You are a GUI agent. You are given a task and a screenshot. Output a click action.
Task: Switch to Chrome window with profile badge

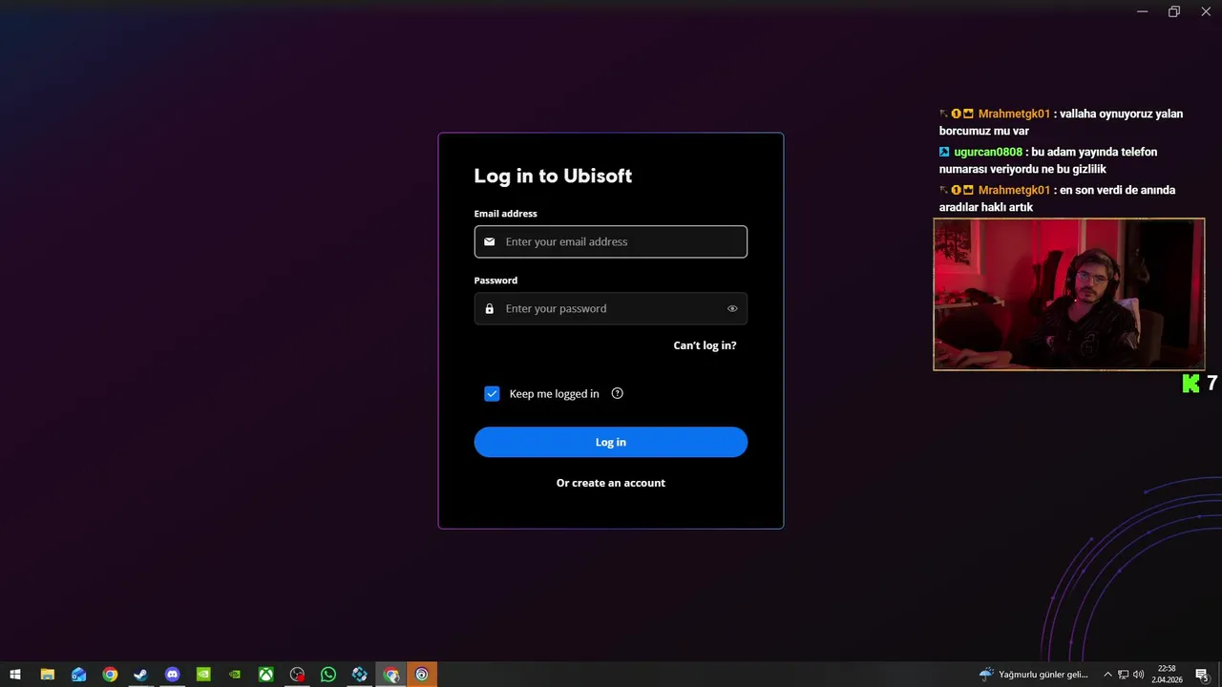(x=390, y=675)
